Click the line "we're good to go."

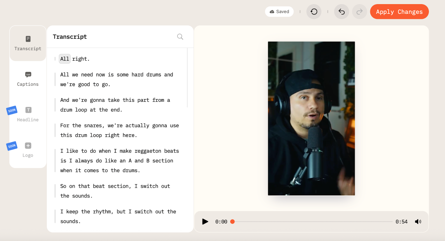click(x=85, y=84)
